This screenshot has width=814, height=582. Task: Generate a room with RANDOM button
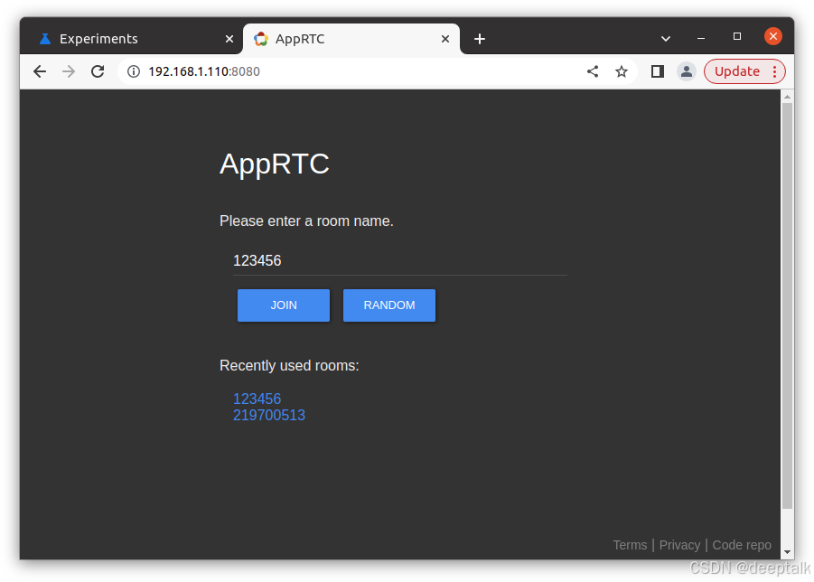tap(389, 305)
